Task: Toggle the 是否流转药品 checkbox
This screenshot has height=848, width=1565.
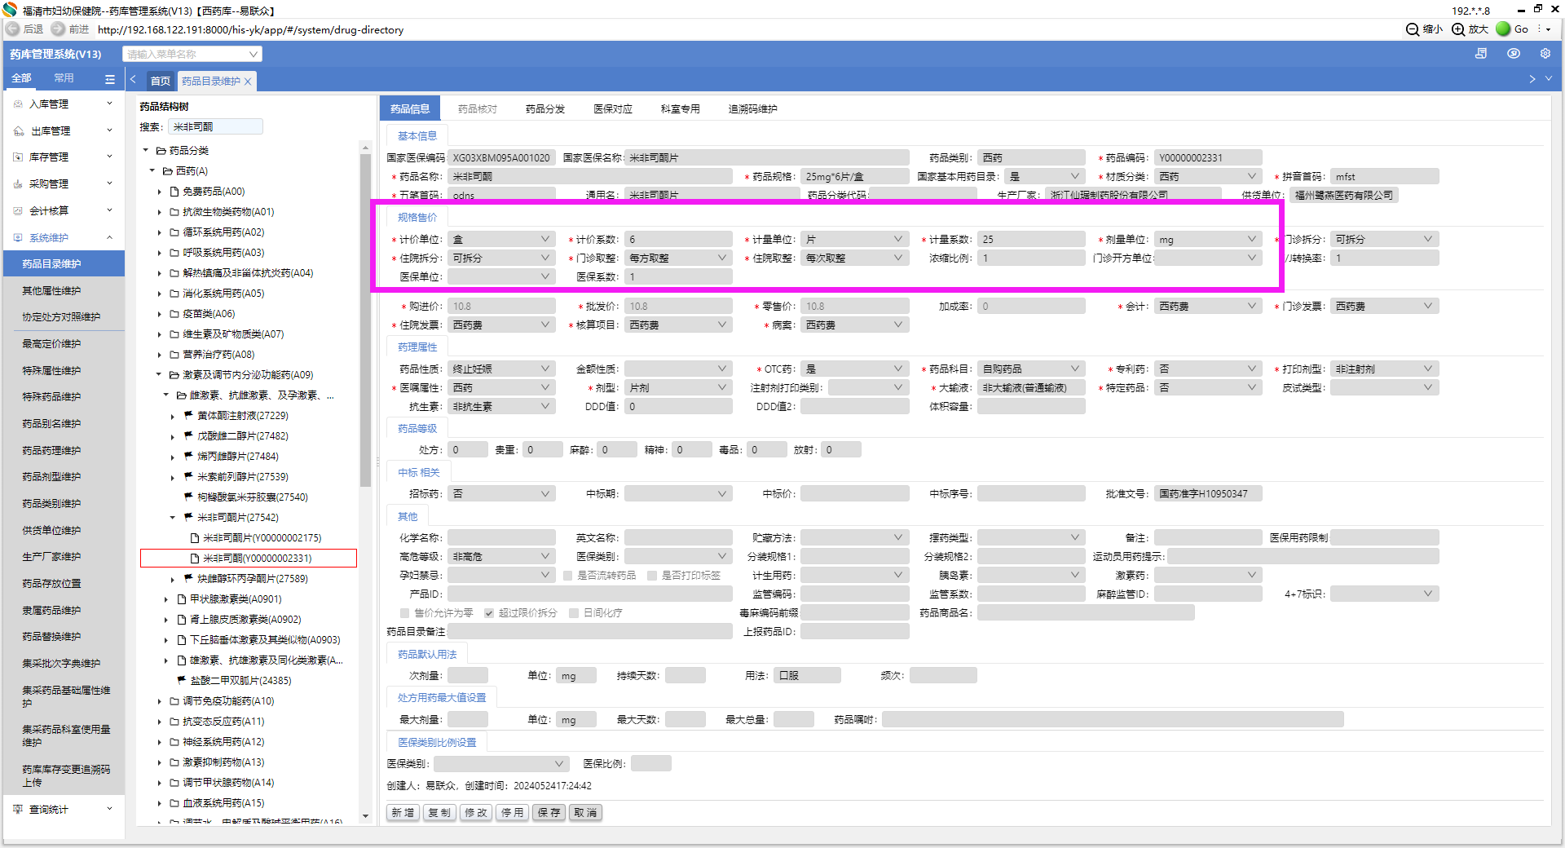Action: tap(567, 576)
